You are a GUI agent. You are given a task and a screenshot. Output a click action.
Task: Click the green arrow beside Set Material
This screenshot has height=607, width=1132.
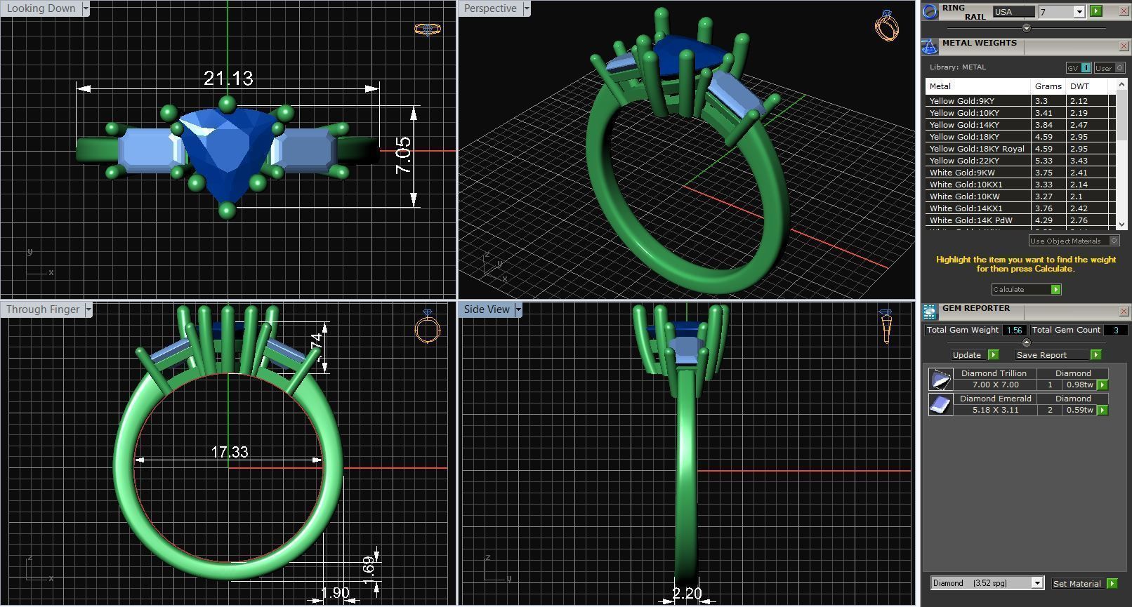click(1112, 583)
